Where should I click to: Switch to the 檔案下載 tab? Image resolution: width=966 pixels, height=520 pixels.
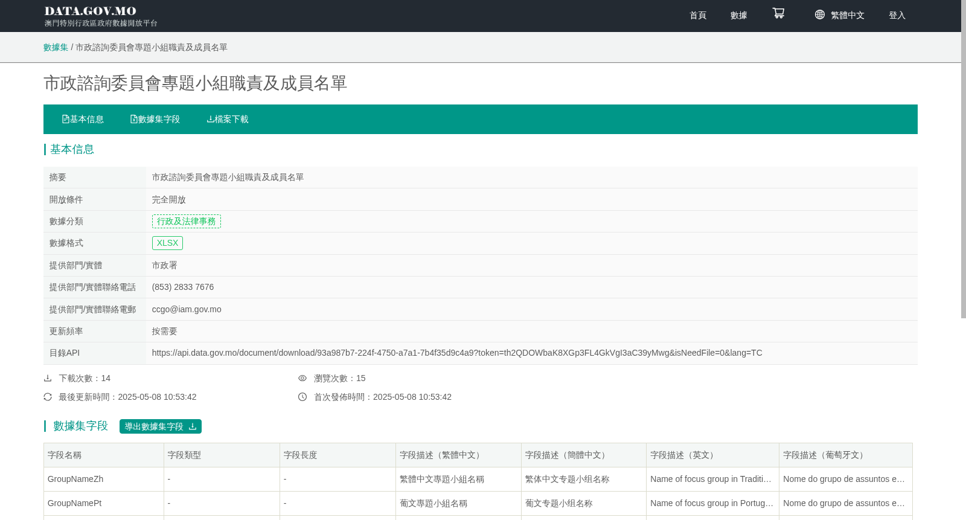point(228,119)
